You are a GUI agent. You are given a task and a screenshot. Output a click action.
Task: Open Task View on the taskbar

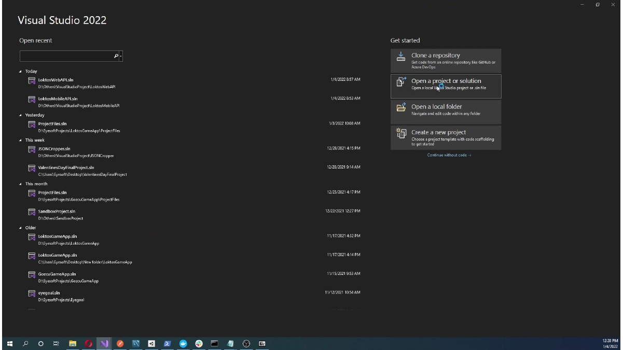coord(56,343)
